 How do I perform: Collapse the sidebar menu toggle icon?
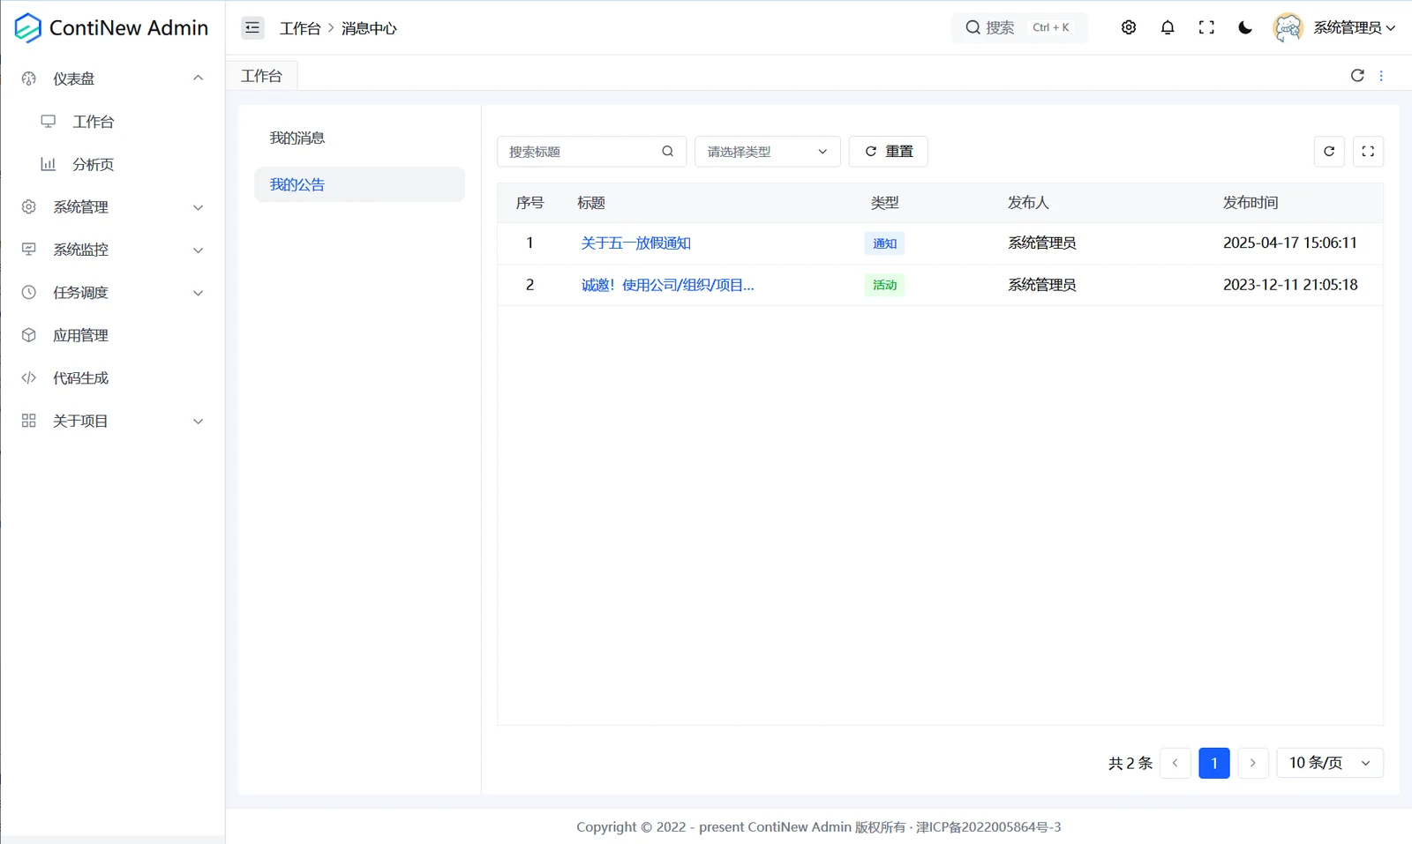point(252,27)
